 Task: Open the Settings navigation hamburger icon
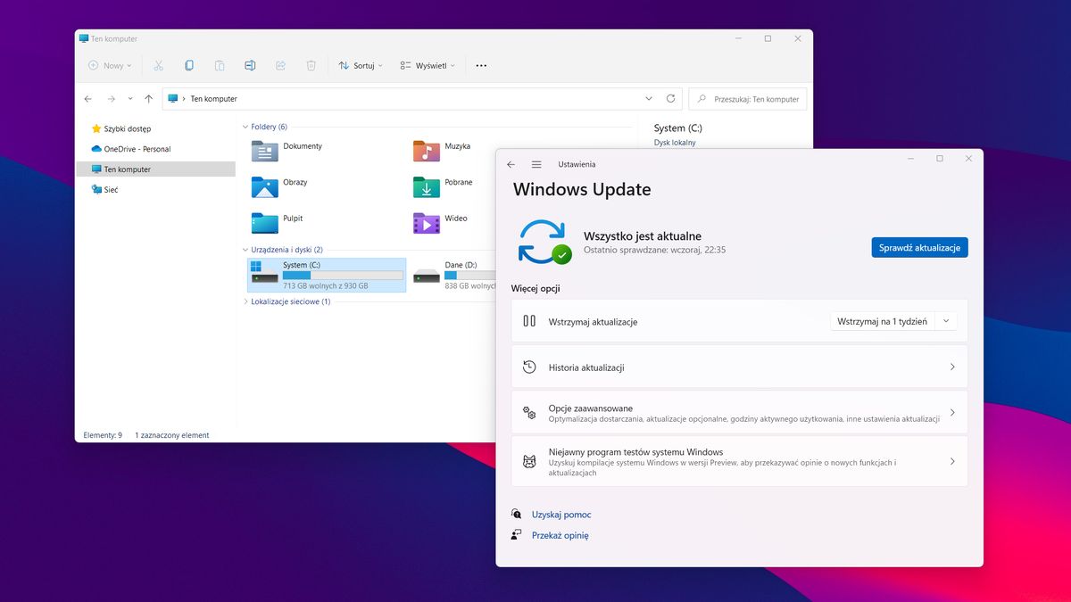coord(535,164)
